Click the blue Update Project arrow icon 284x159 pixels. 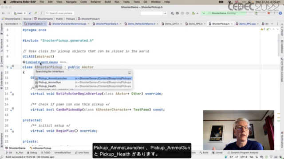30,13
